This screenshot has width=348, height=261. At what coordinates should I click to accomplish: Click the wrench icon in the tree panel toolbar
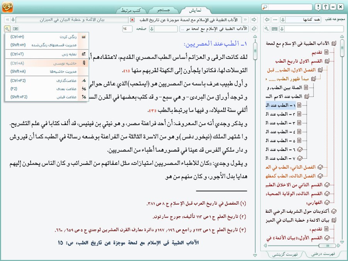click(267, 29)
